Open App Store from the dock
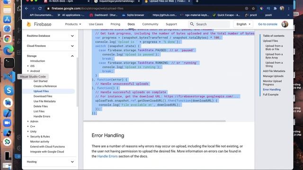 pos(7,19)
